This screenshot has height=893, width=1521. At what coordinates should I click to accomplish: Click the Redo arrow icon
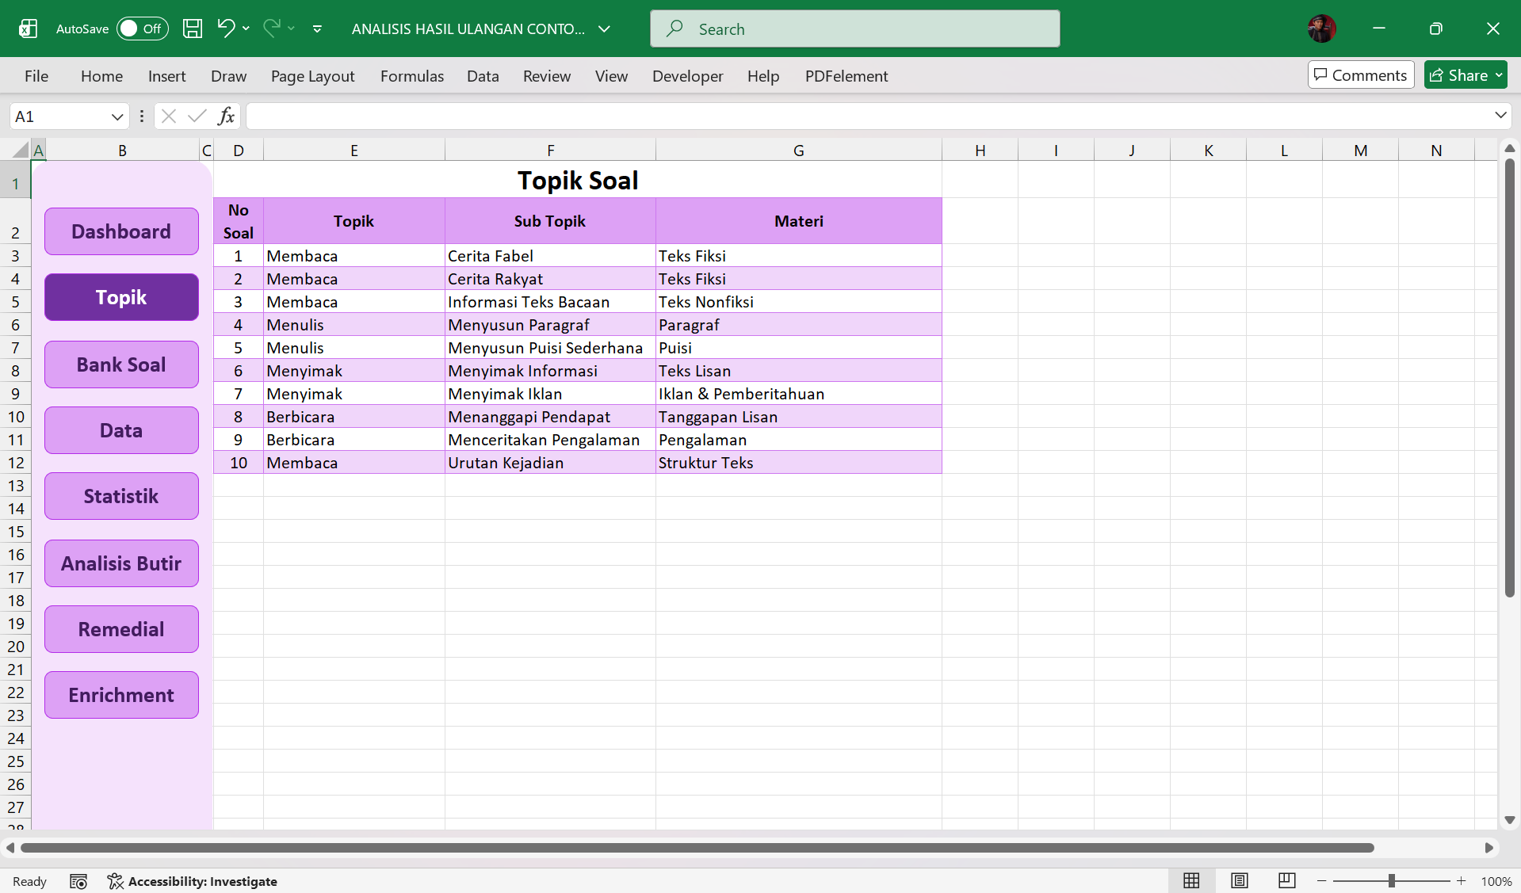click(272, 29)
